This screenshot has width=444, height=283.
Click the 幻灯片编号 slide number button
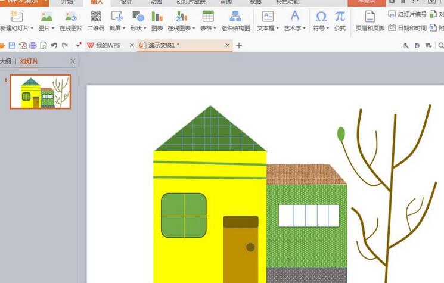click(407, 14)
